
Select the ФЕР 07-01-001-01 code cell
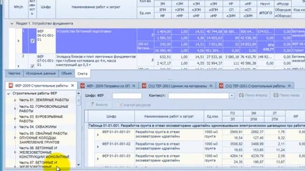tap(46, 61)
